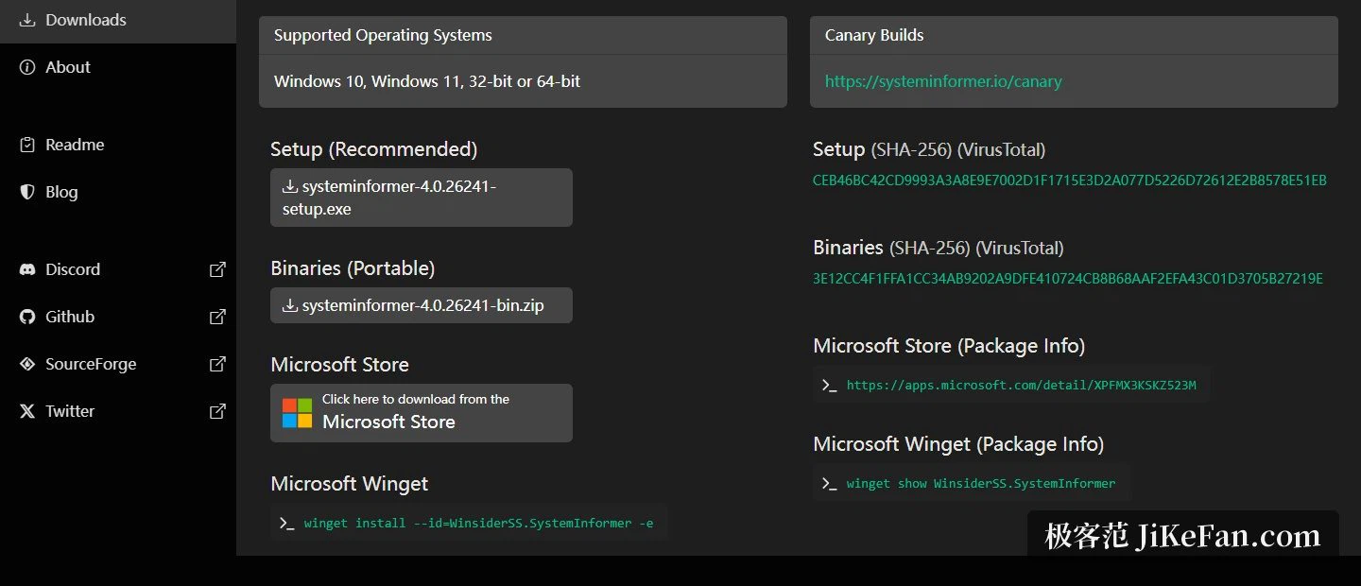This screenshot has width=1361, height=586.
Task: Click the Microsoft Winget (Package Info) heading
Action: pos(958,444)
